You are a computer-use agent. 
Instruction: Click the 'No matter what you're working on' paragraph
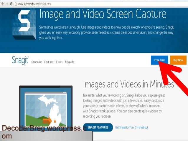pos(124,106)
